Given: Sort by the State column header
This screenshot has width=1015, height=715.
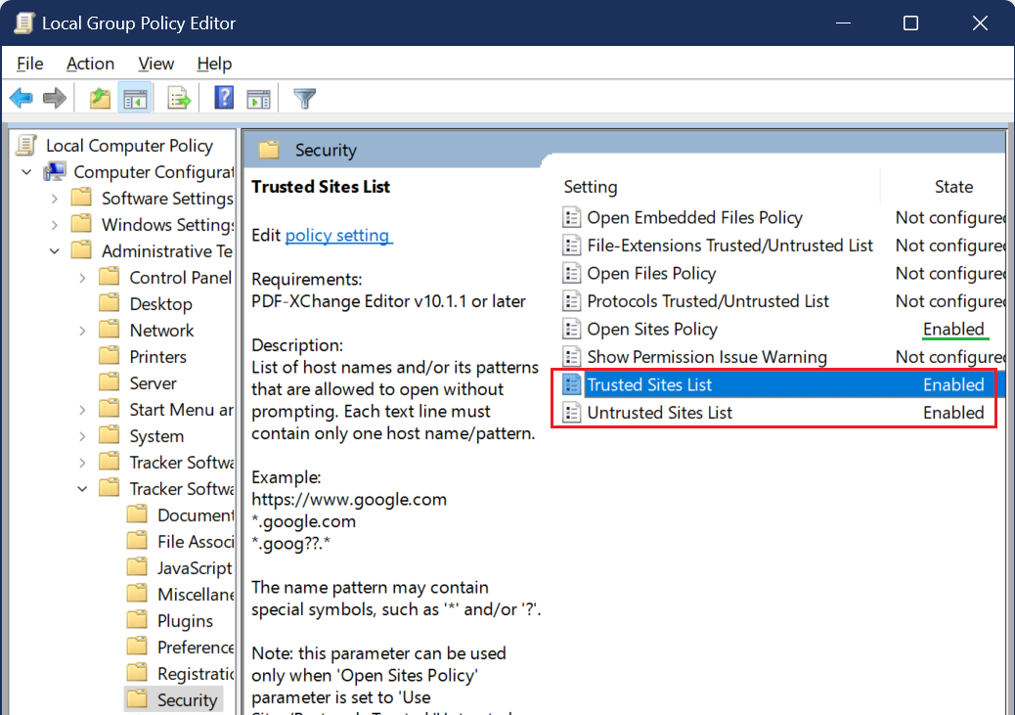Looking at the screenshot, I should (952, 187).
